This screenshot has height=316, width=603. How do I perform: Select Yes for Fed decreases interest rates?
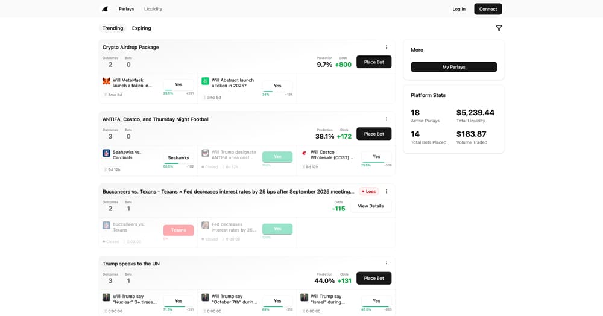(x=277, y=229)
